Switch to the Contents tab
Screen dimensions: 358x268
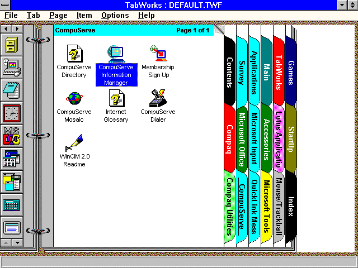(230, 72)
